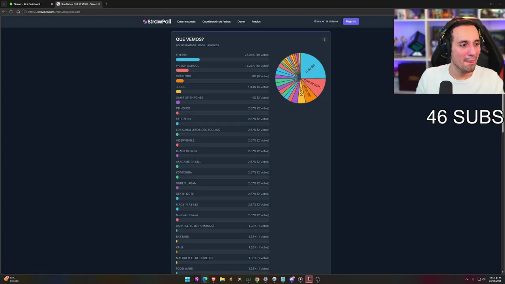This screenshot has height=284, width=505.
Task: Open Google Chrome from the taskbar
Action: coord(257,279)
